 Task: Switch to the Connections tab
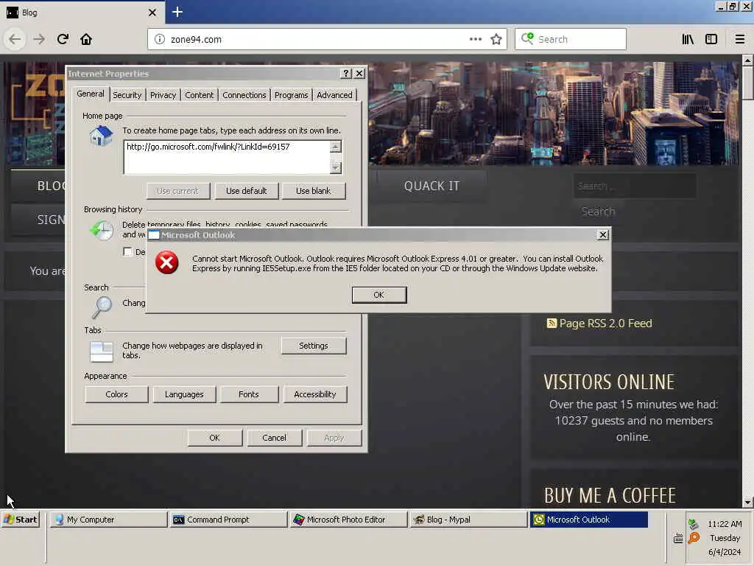point(244,95)
